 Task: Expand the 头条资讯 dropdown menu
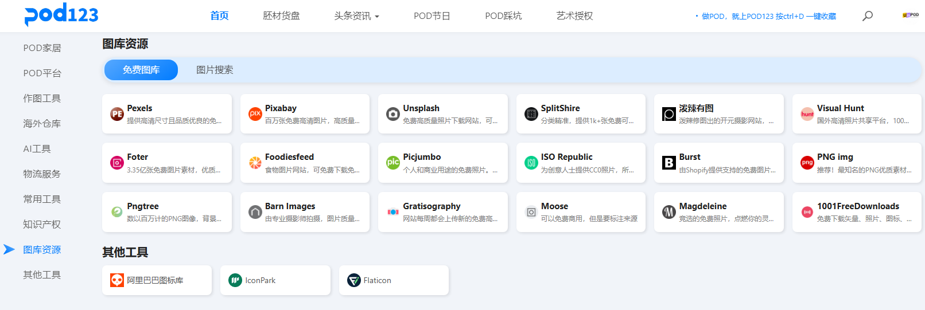pyautogui.click(x=356, y=16)
